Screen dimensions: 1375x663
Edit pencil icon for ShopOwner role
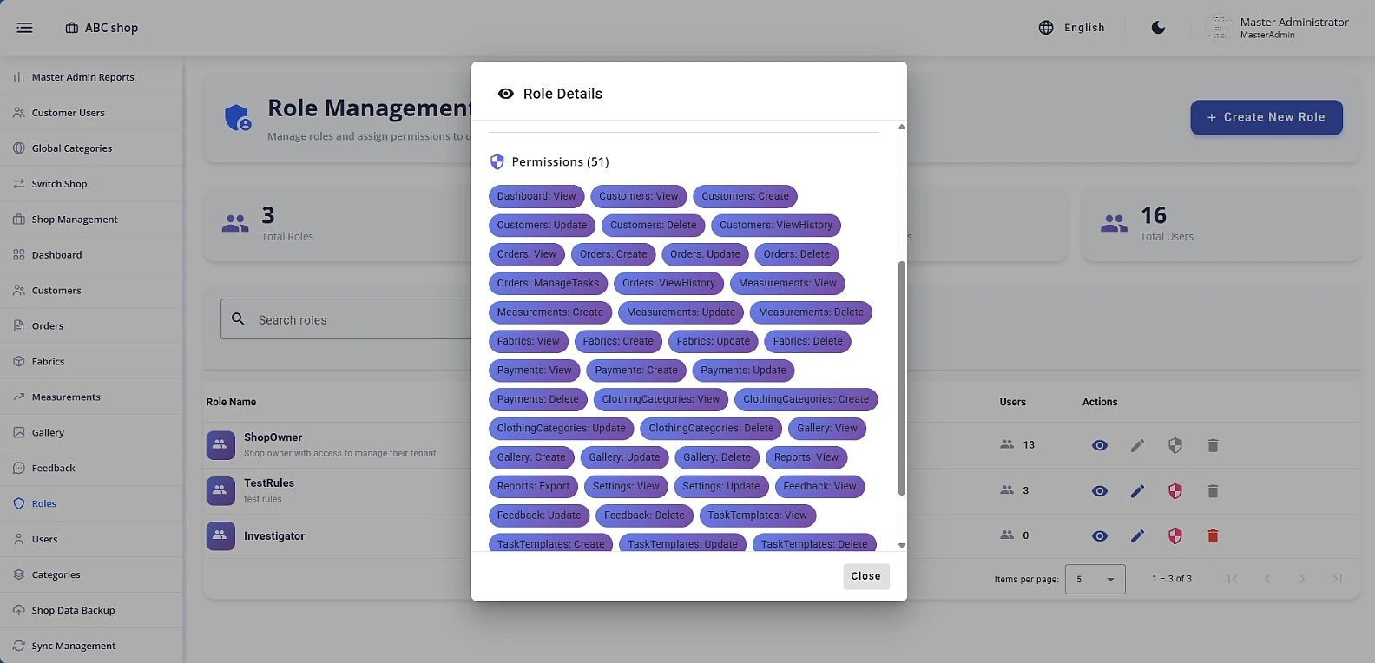tap(1137, 445)
